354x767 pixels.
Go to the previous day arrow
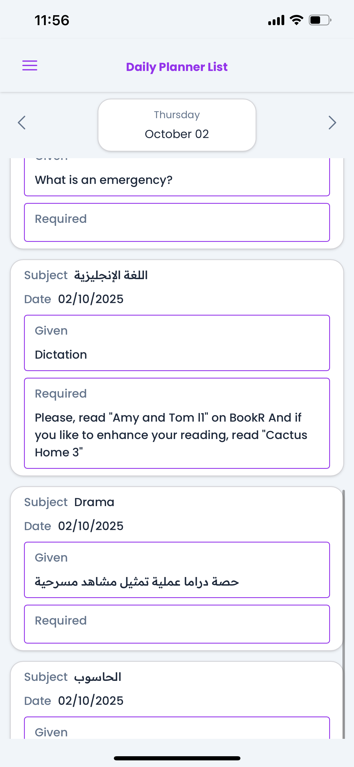click(x=22, y=122)
